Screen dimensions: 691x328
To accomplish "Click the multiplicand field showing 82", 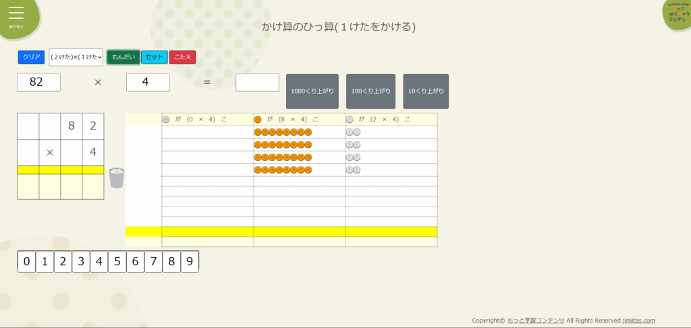I will (39, 82).
